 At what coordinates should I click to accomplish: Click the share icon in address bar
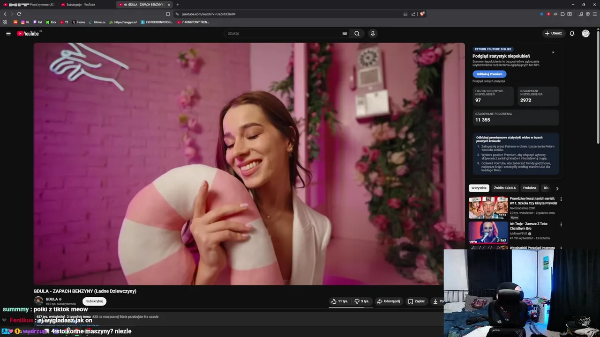click(x=413, y=14)
